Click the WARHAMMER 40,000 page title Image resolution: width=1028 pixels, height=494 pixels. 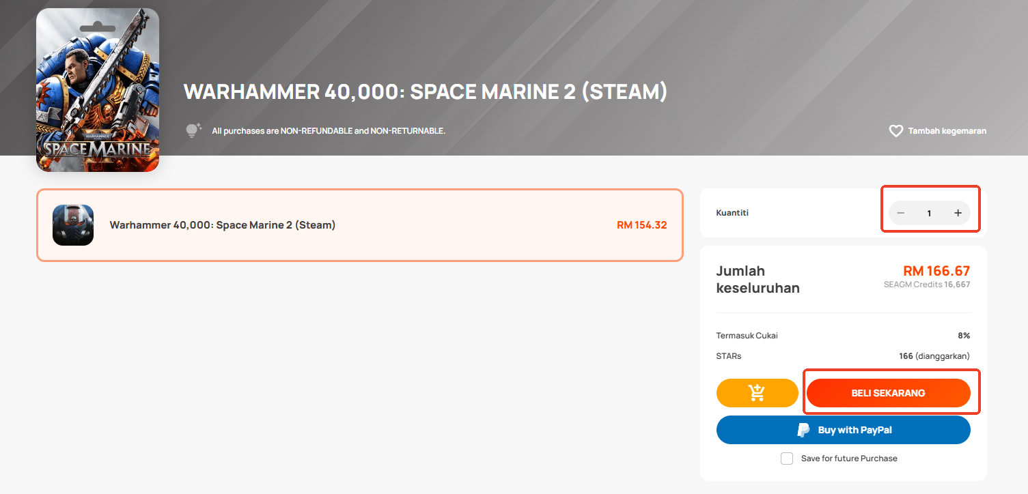tap(425, 91)
